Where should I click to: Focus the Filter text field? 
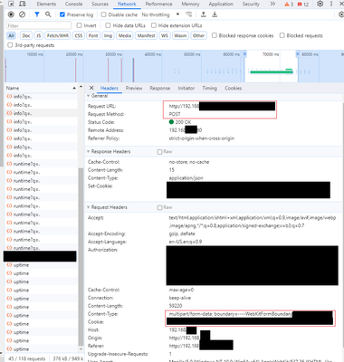pos(39,25)
